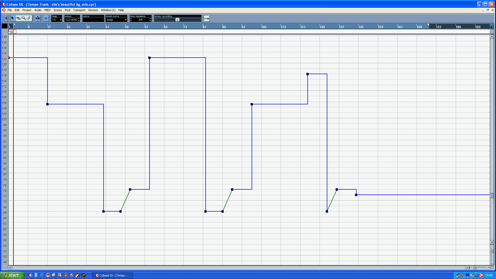Increase the tempo value with up arrow

click(x=79, y=19)
